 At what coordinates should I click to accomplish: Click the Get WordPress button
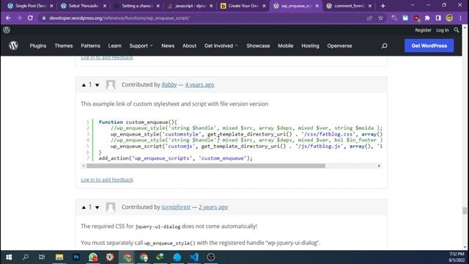coord(429,45)
